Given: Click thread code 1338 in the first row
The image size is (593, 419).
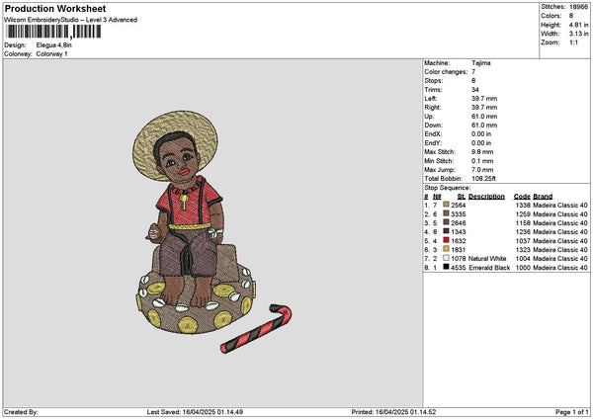Looking at the screenshot, I should click(523, 205).
